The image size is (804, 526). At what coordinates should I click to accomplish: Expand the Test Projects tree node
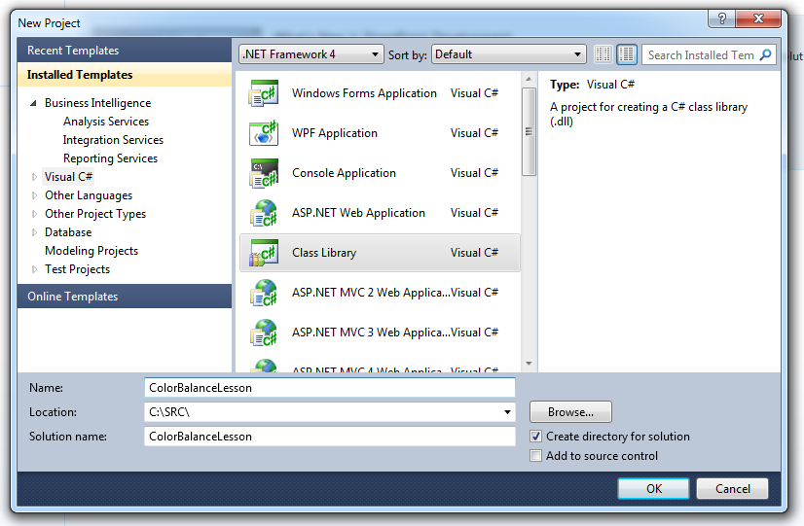(34, 269)
